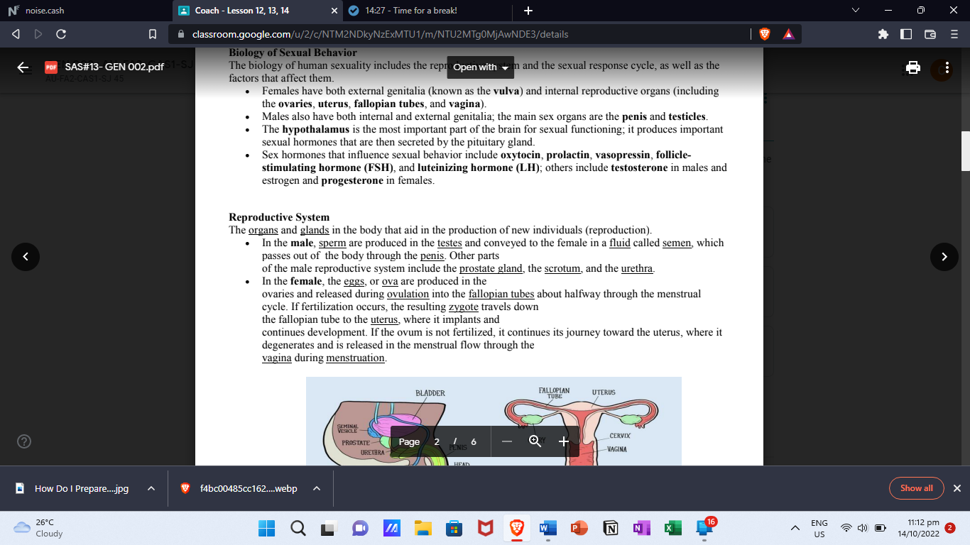Follow the underlined 'zygote' link

point(464,307)
